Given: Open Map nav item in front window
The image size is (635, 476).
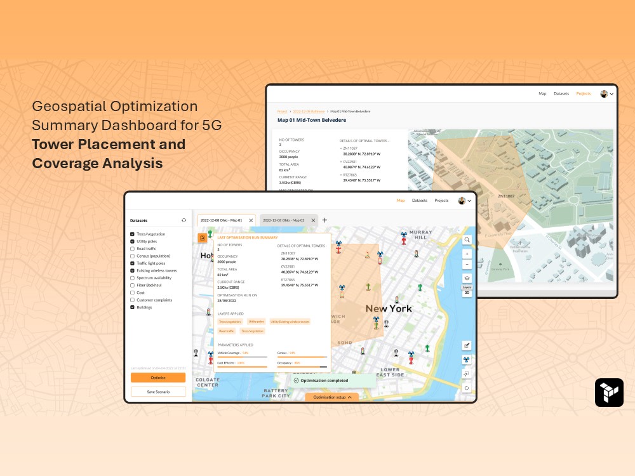Looking at the screenshot, I should [401, 201].
